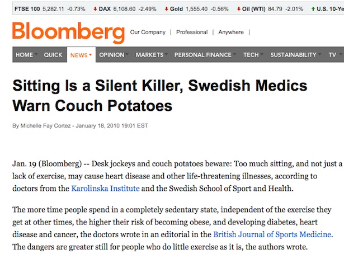Screen dimensions: 344x263
Task: Click the Anywhere link
Action: (231, 32)
